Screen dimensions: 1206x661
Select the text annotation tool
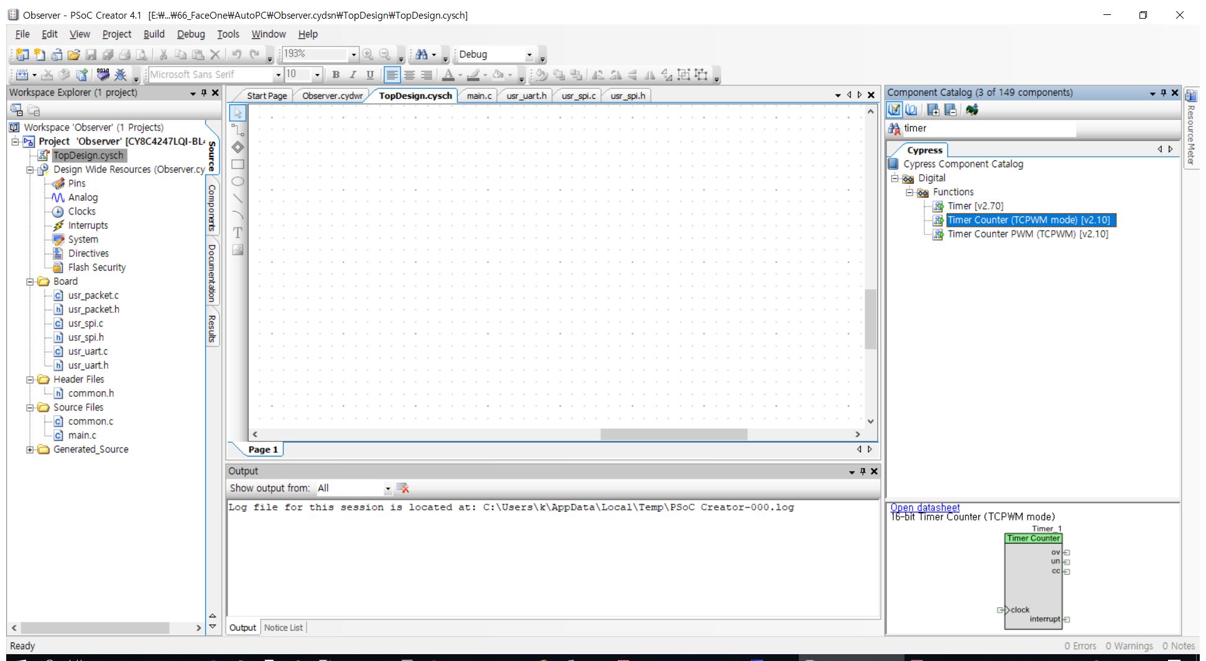[x=238, y=233]
